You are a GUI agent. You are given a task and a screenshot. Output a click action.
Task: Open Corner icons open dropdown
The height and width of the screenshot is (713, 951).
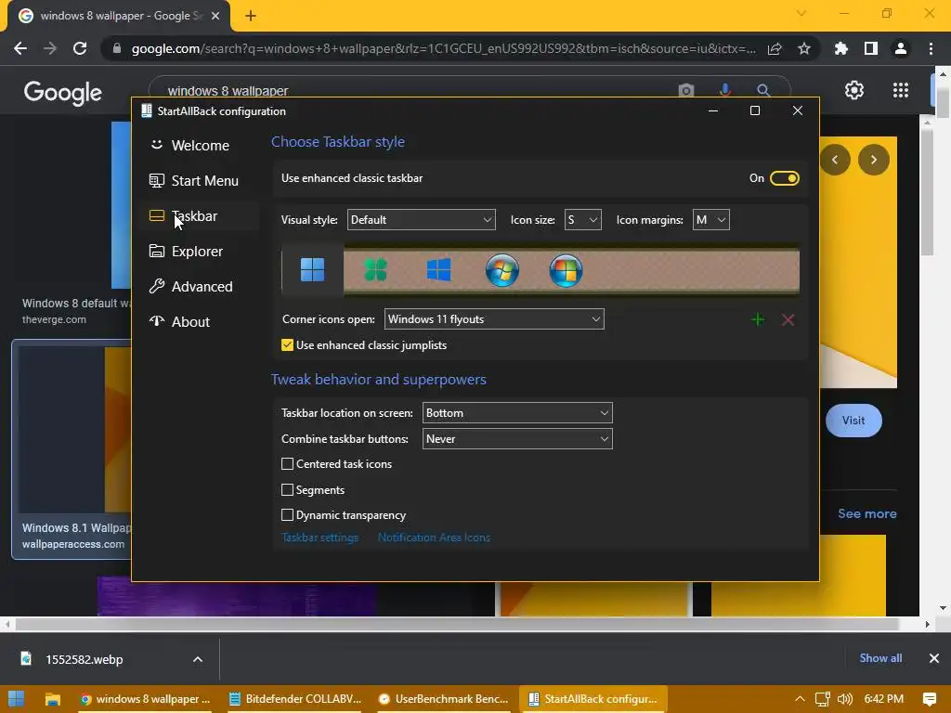tap(494, 319)
